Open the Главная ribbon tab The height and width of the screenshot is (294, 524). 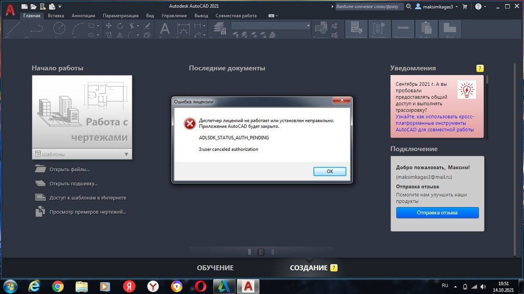pyautogui.click(x=32, y=16)
